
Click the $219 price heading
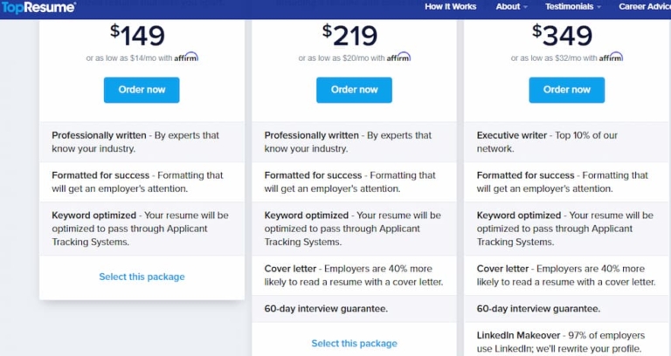click(x=350, y=36)
